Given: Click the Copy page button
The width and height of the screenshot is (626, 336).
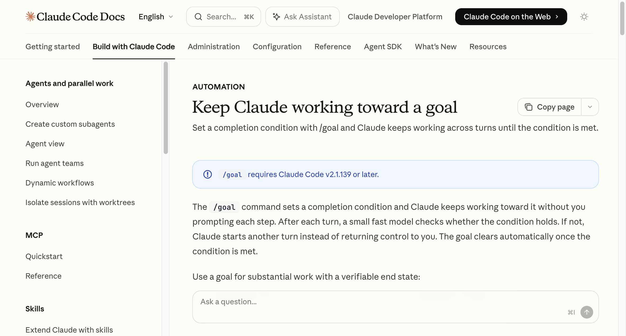Looking at the screenshot, I should tap(550, 107).
